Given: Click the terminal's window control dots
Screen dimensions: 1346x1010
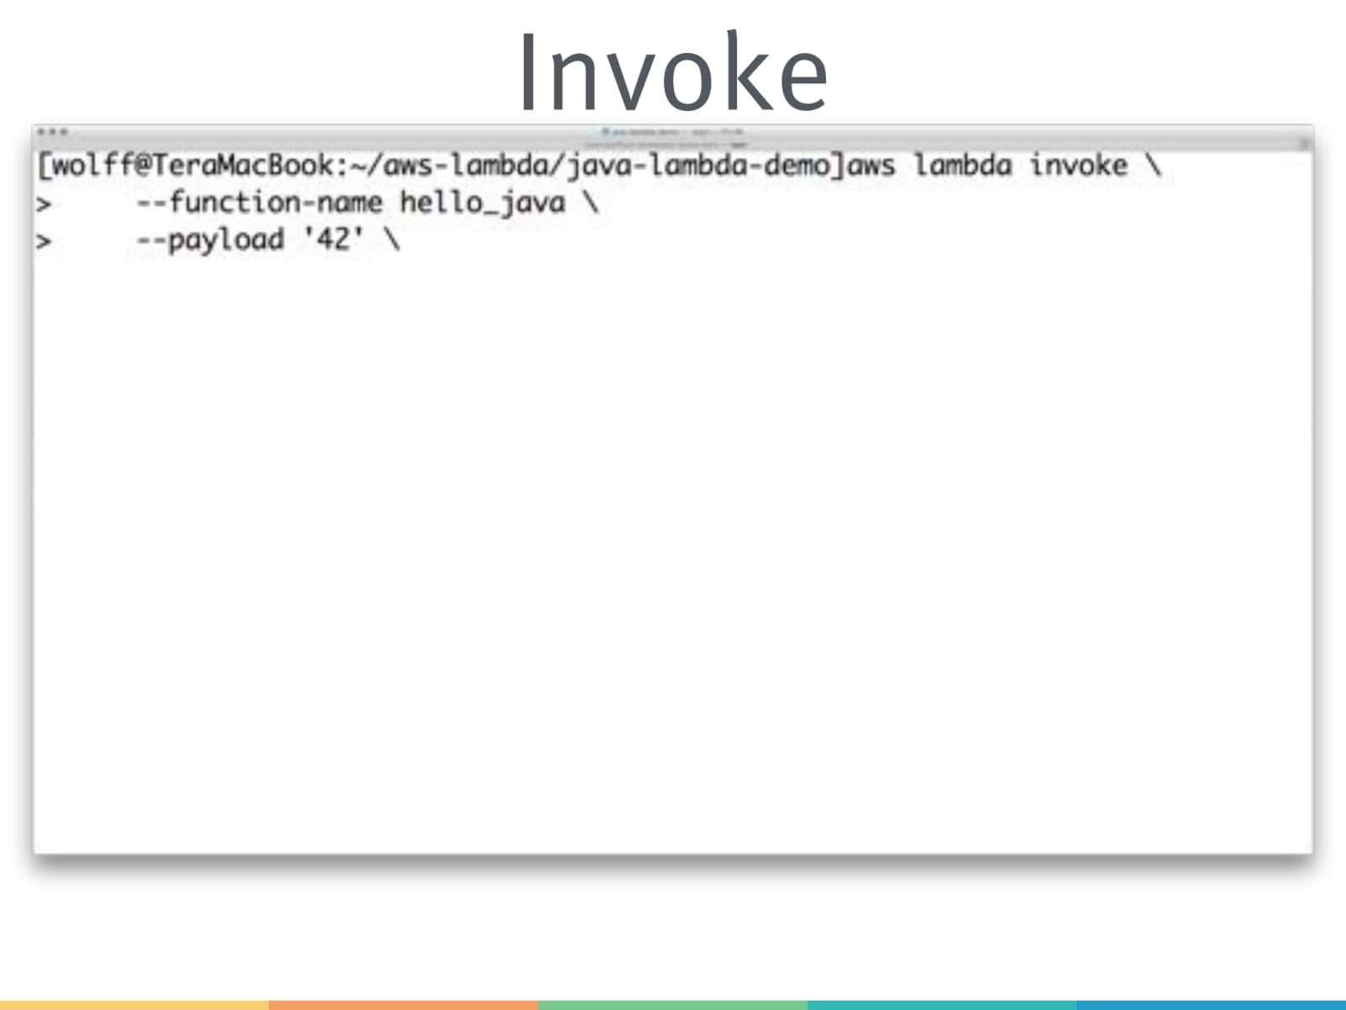Looking at the screenshot, I should (52, 132).
